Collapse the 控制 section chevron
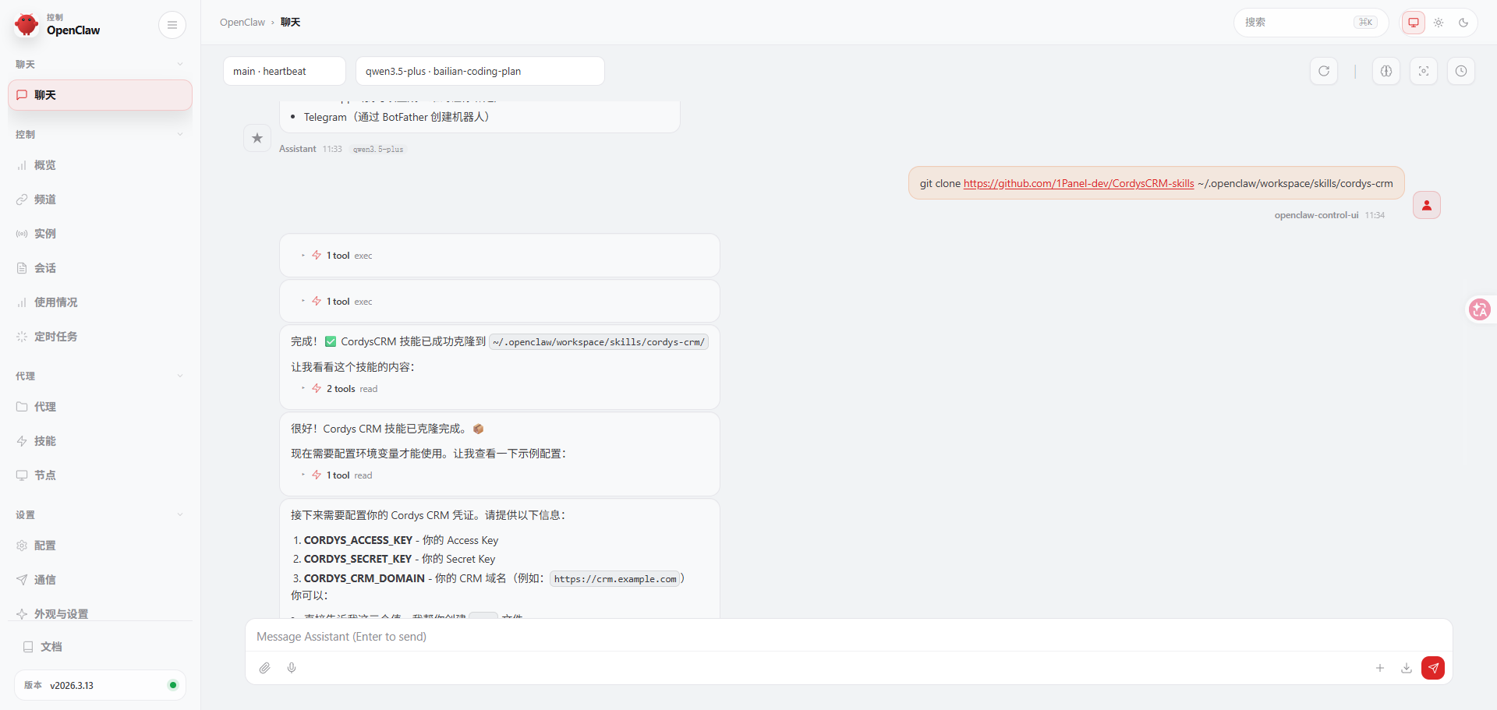This screenshot has height=710, width=1497. point(180,134)
